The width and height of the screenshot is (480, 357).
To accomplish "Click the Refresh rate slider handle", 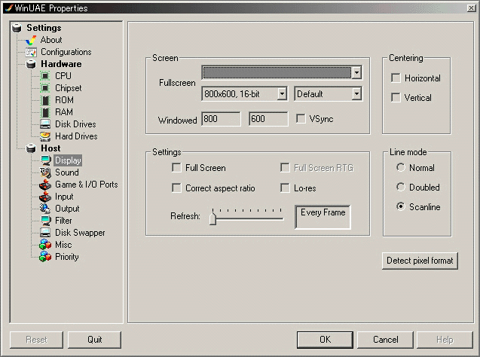I will [213, 218].
